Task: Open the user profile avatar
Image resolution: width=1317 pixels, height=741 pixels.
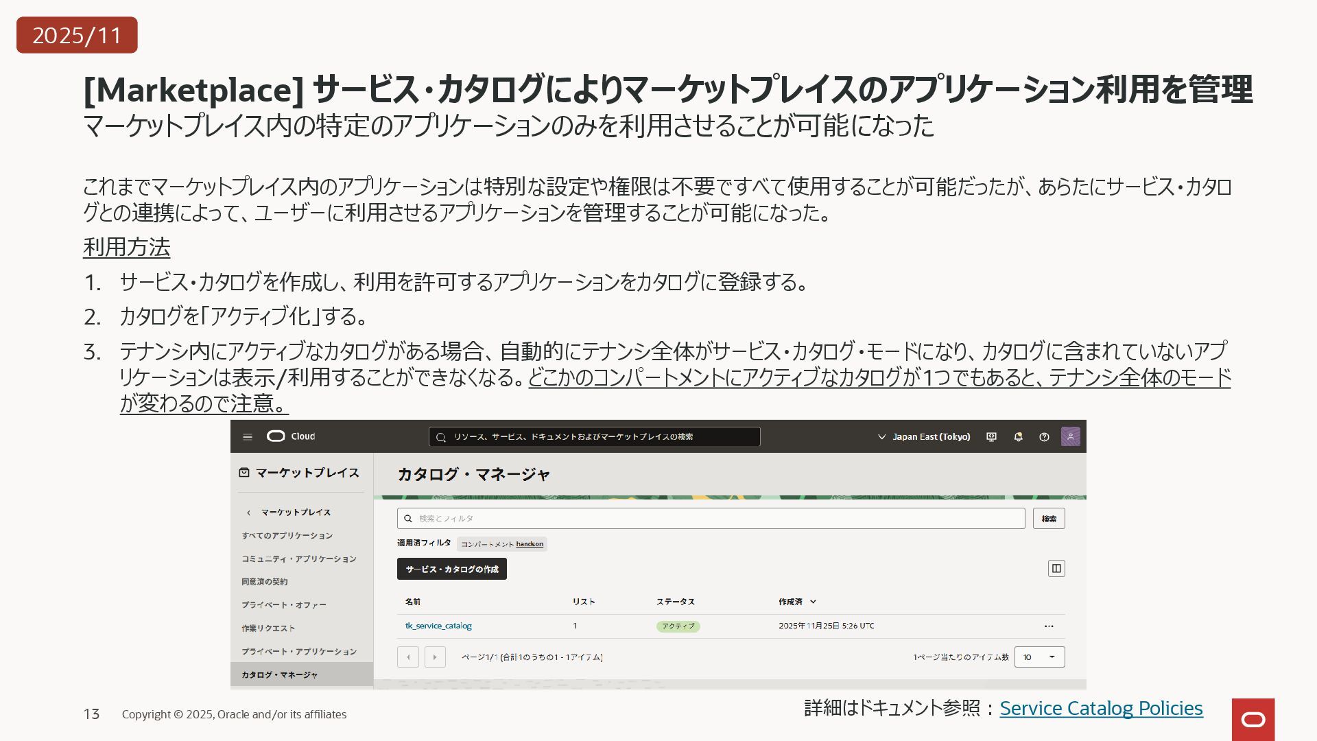Action: pyautogui.click(x=1070, y=436)
